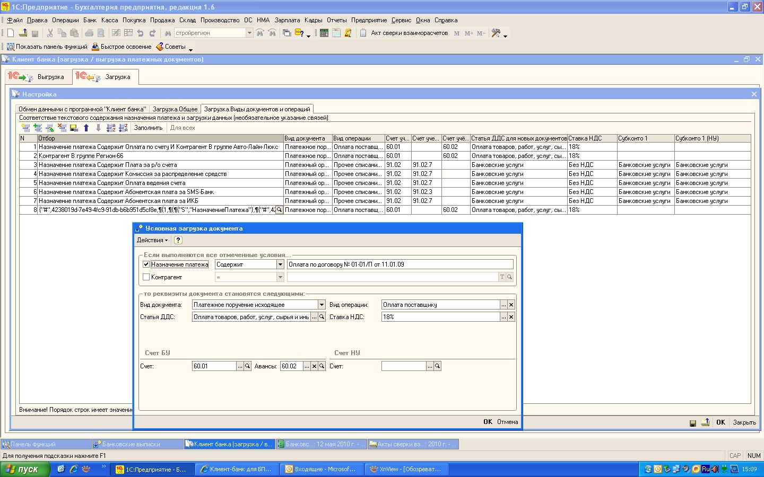This screenshot has width=764, height=477.
Task: Click the Cut (scissors) toolbar icon
Action: point(50,33)
